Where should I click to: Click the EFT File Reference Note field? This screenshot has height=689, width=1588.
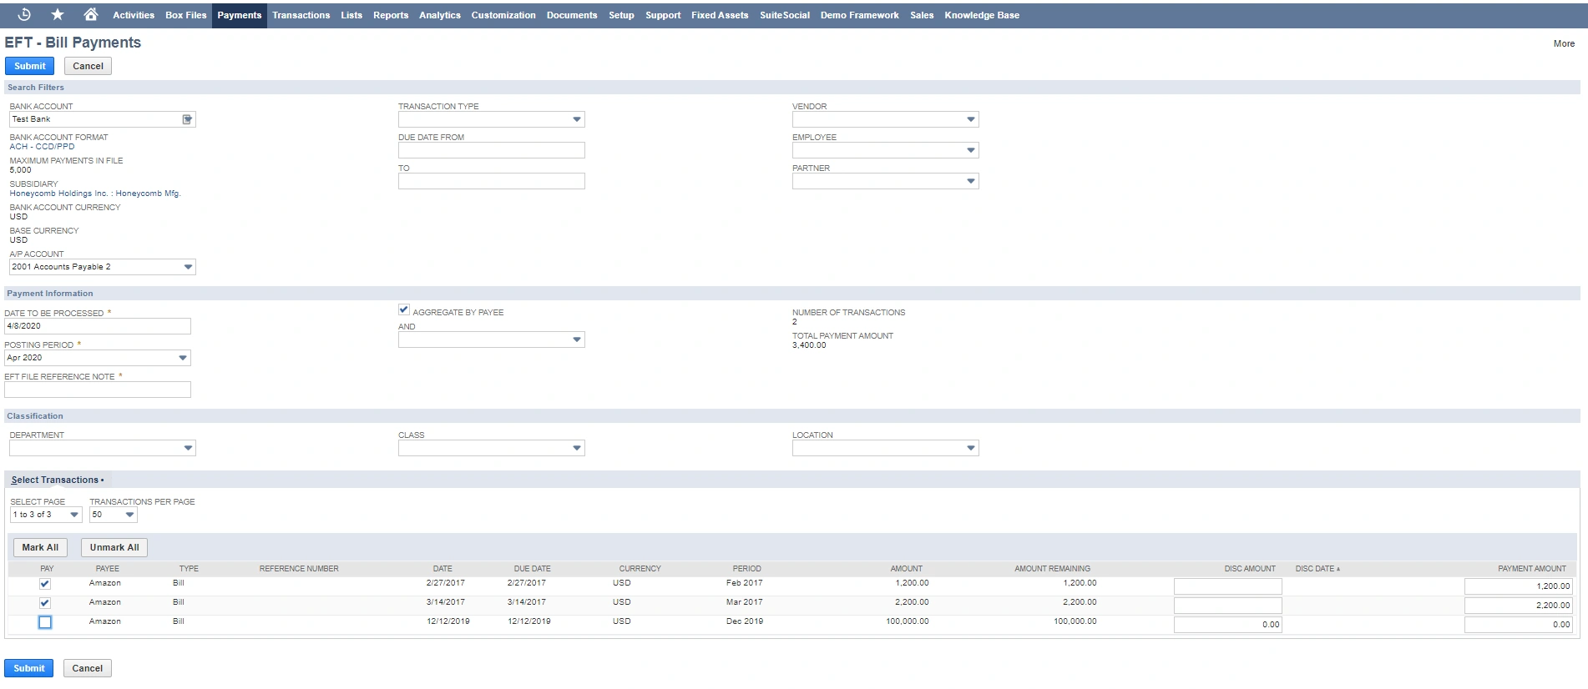[98, 390]
